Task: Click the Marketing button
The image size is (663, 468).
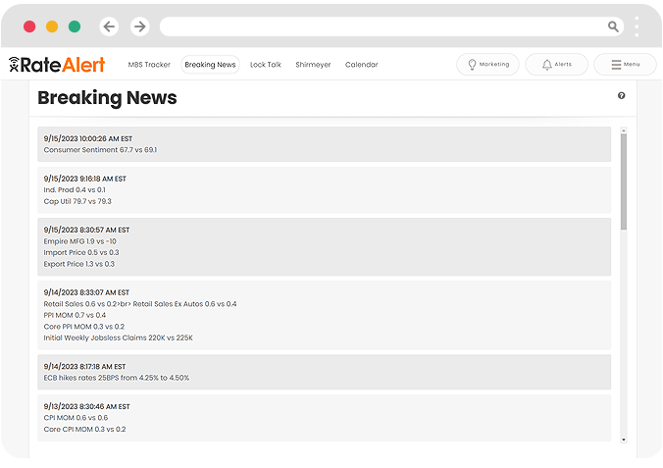Action: pyautogui.click(x=488, y=65)
